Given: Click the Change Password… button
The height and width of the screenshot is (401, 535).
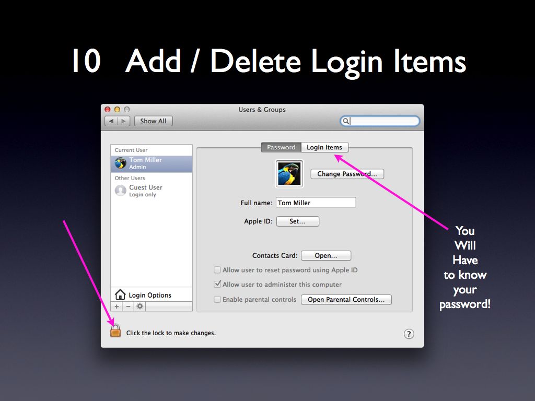Looking at the screenshot, I should click(x=347, y=174).
